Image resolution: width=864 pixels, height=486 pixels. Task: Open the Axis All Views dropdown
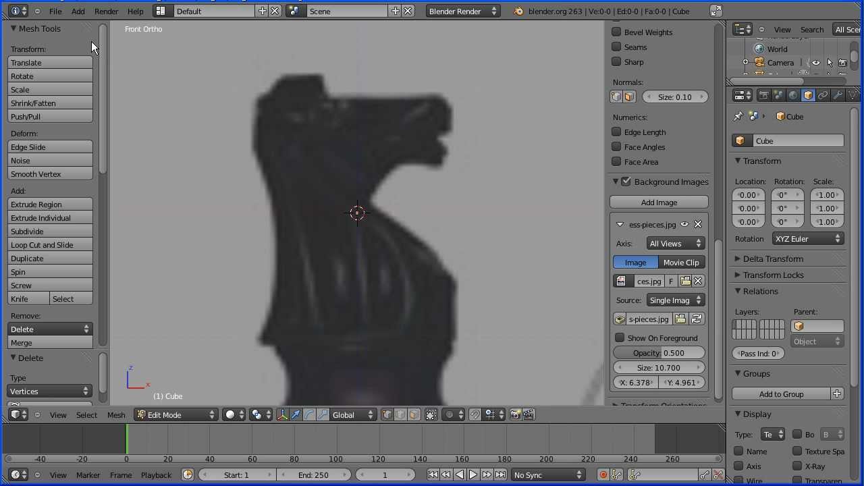676,243
